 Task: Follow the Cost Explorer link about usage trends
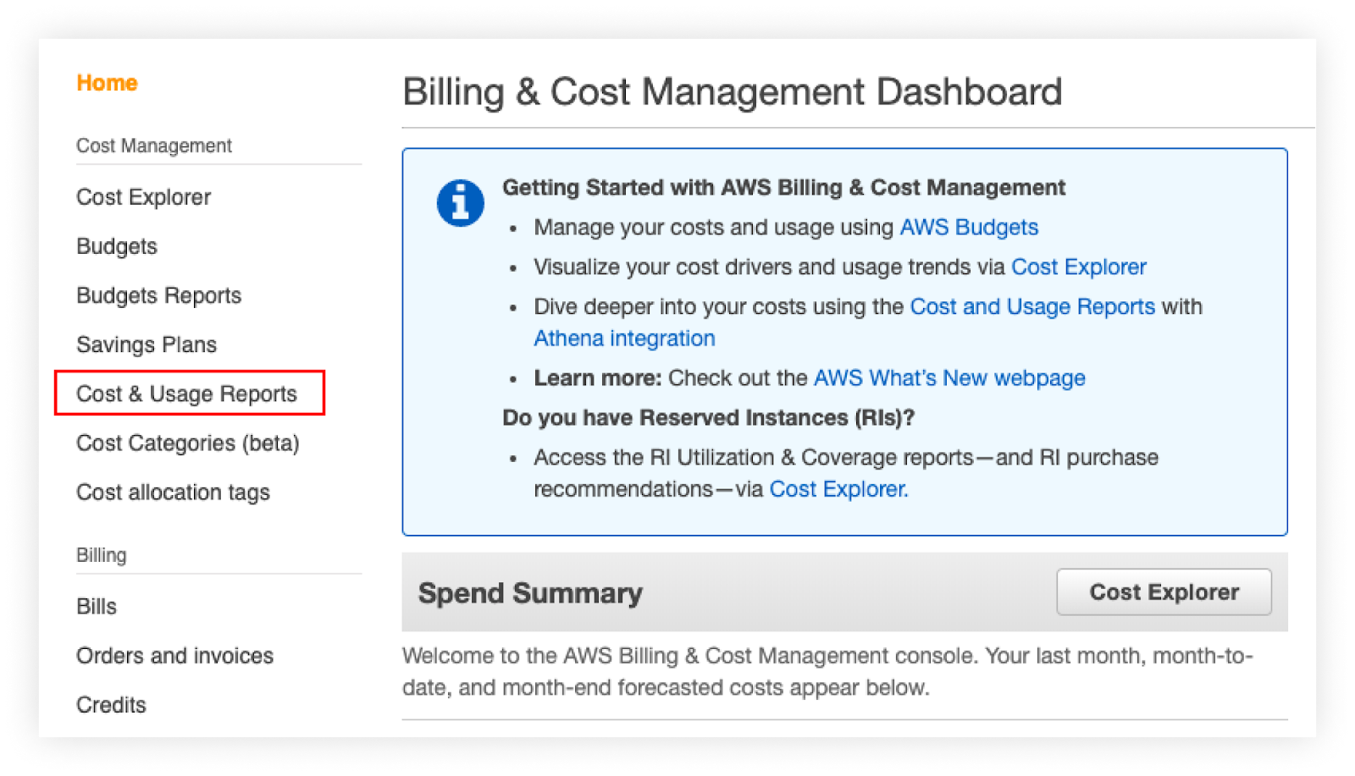(1078, 267)
